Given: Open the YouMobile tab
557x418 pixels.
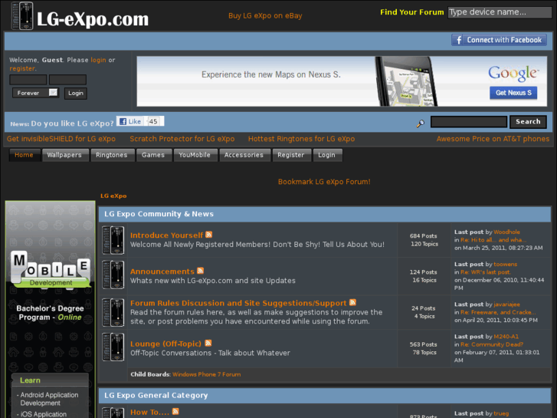Looking at the screenshot, I should (195, 155).
